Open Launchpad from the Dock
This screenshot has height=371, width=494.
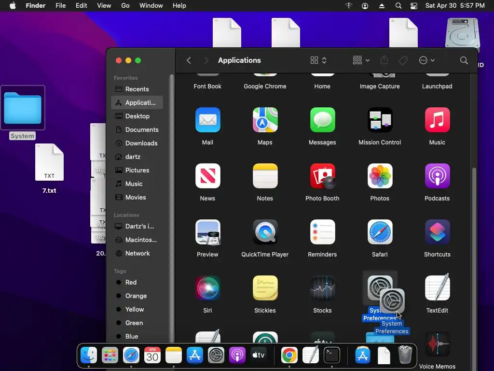pyautogui.click(x=110, y=355)
